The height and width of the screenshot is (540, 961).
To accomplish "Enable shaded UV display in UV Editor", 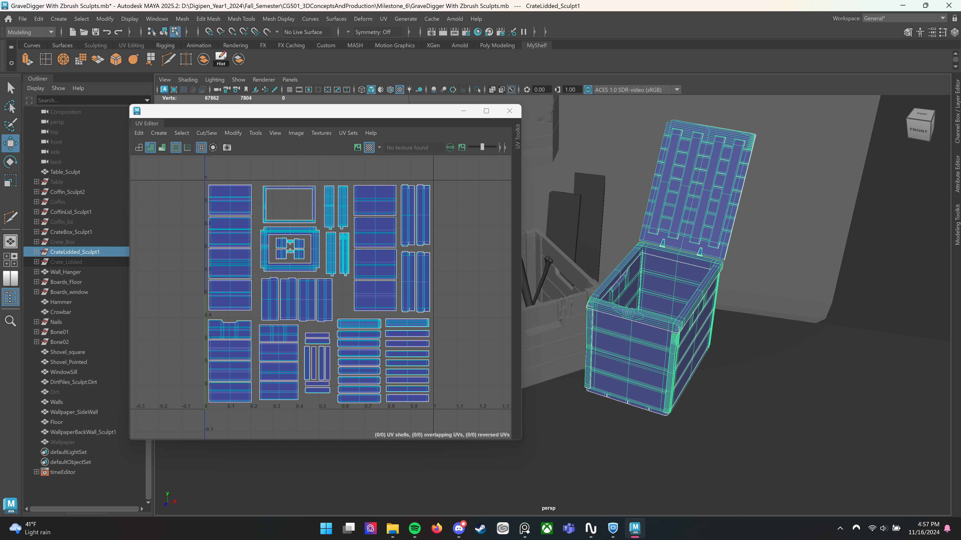I will pyautogui.click(x=150, y=147).
